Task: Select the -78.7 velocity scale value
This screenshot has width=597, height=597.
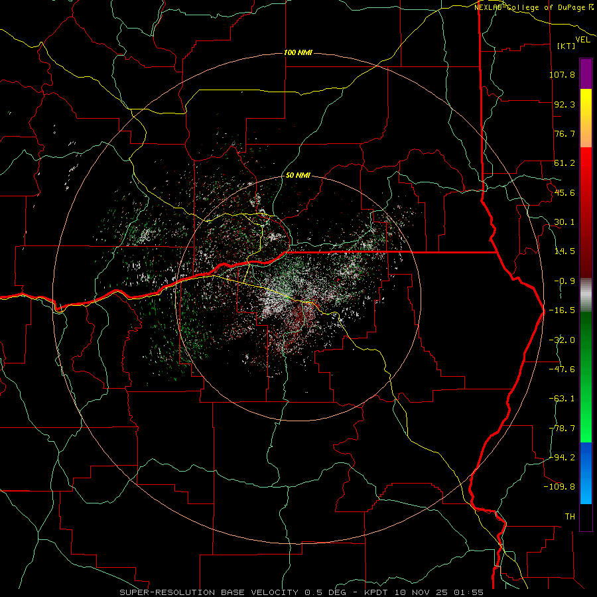Action: [562, 429]
